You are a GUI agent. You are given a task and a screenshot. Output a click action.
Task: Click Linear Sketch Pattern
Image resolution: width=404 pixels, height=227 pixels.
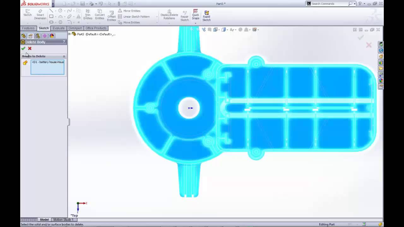(134, 17)
